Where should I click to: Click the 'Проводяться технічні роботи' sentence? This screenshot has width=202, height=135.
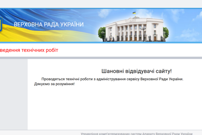[x=112, y=79]
